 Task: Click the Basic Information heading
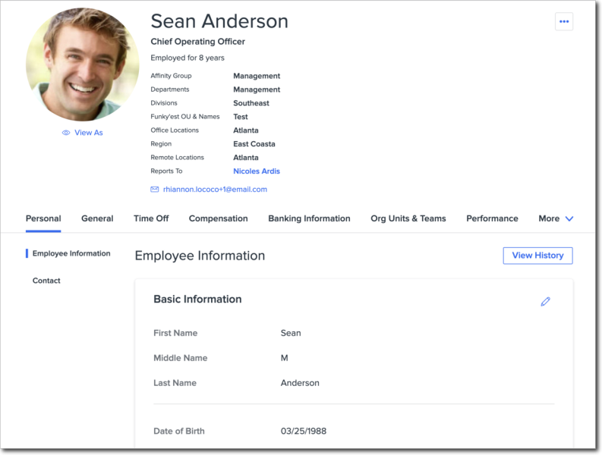tap(197, 300)
